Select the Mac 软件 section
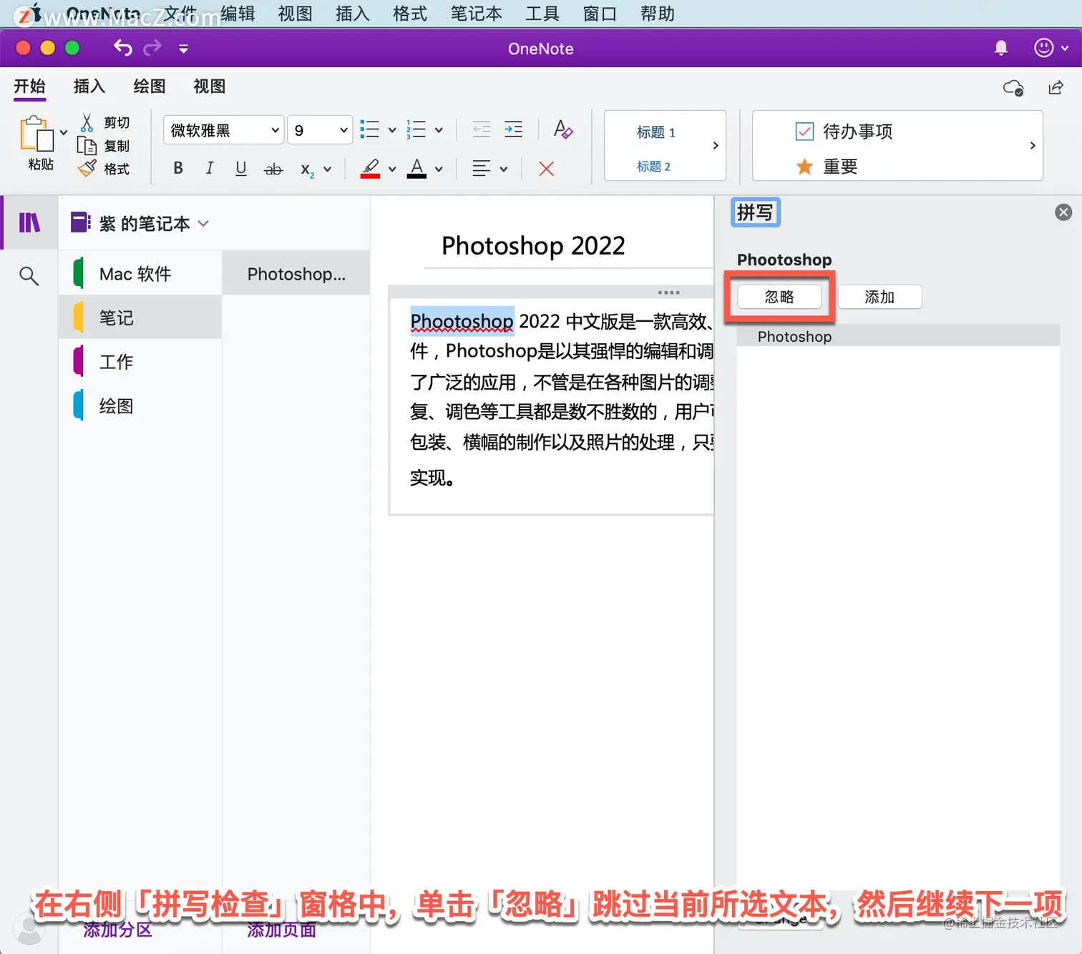Viewport: 1082px width, 954px height. pos(140,273)
